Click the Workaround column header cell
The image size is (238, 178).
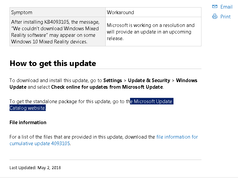[153, 12]
